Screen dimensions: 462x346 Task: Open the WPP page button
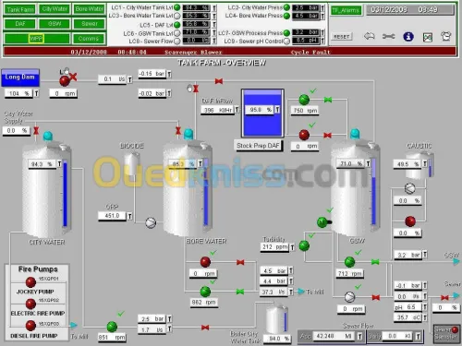tap(37, 39)
